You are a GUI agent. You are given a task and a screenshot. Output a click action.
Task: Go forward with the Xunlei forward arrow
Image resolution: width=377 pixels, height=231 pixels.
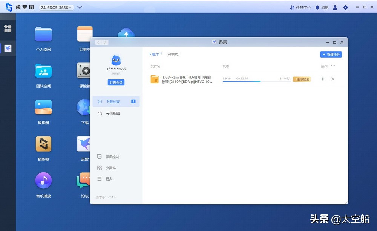105,42
